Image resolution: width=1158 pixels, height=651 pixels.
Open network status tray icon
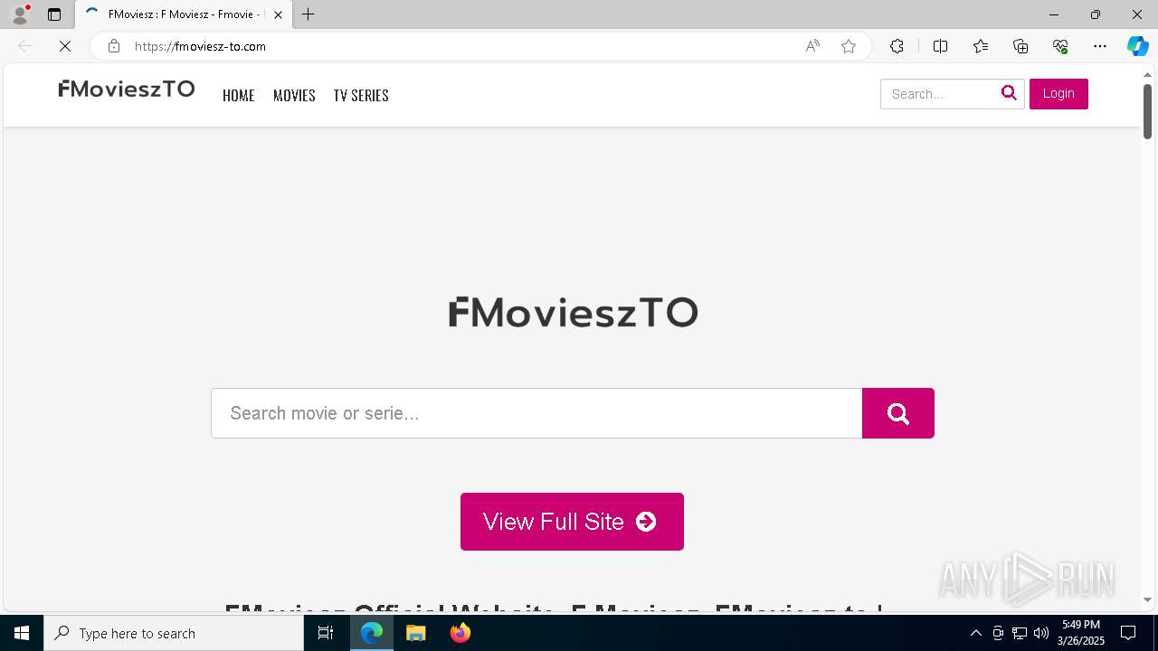point(1020,633)
